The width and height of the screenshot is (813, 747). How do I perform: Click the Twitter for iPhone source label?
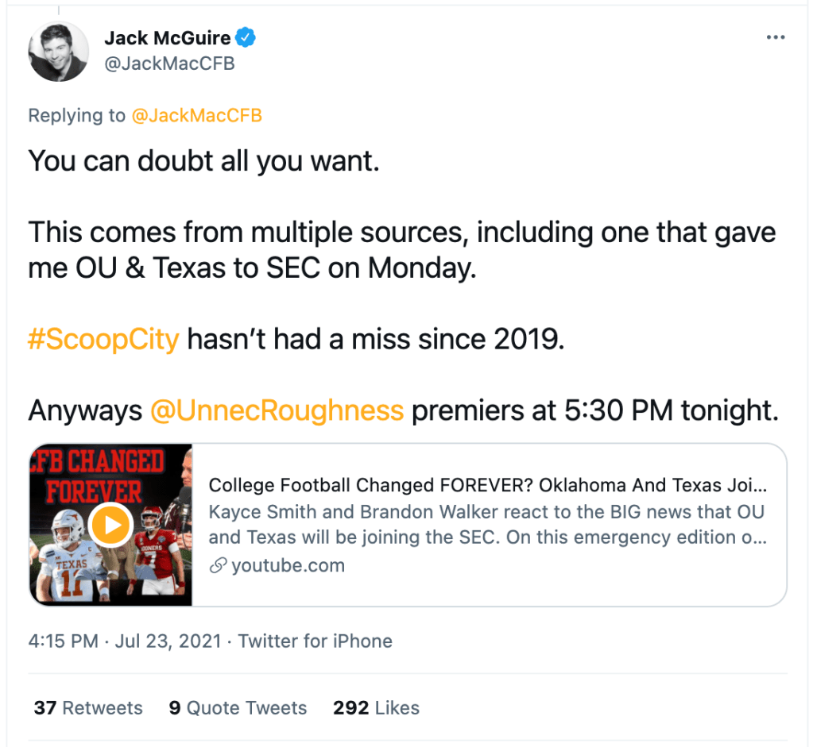coord(316,641)
